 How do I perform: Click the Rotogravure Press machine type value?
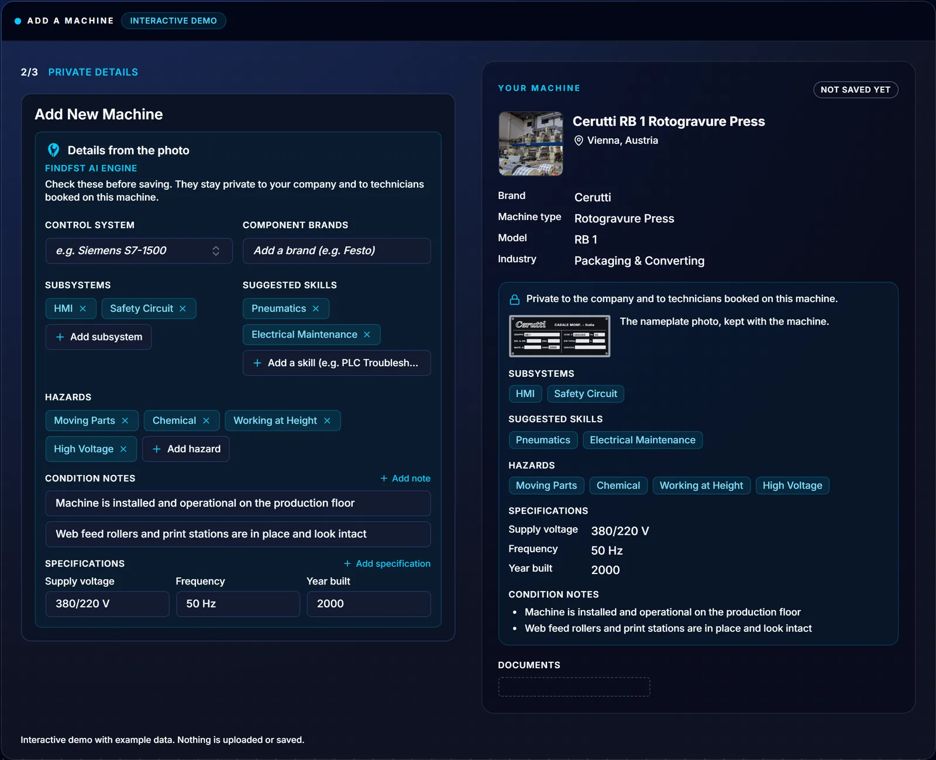click(624, 219)
